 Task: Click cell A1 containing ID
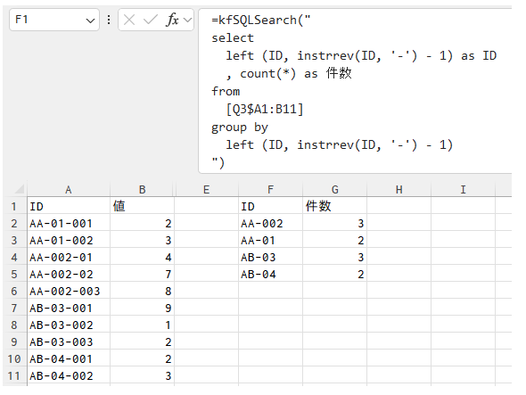tap(69, 206)
